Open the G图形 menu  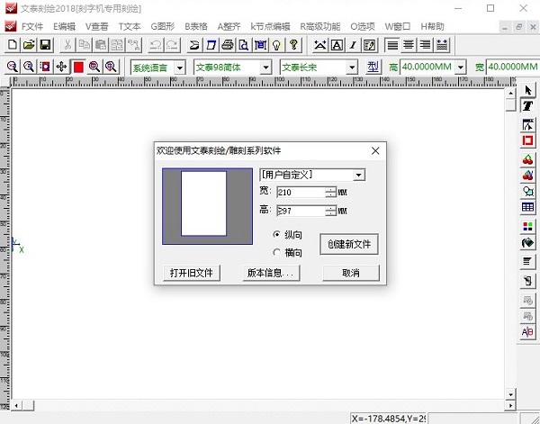[x=163, y=26]
